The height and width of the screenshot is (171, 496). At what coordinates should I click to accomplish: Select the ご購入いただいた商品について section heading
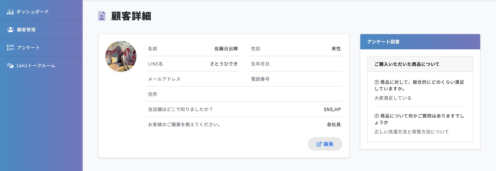[407, 64]
